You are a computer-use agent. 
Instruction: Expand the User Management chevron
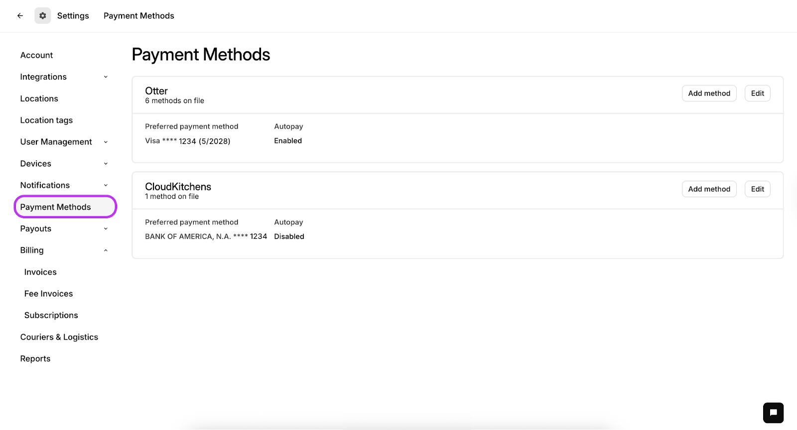click(x=106, y=142)
